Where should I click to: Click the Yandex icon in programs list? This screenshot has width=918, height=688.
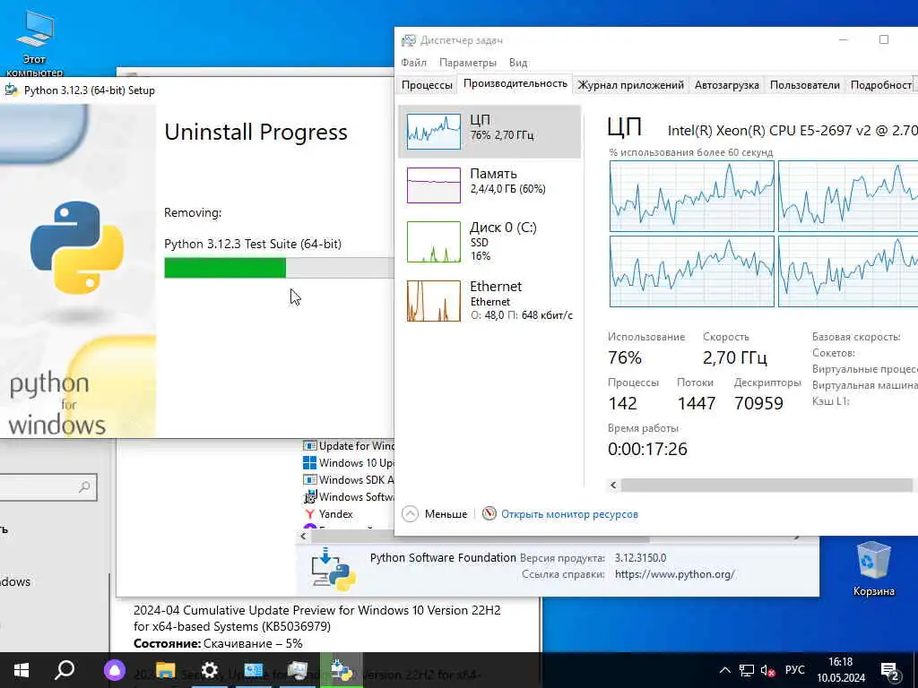tap(309, 513)
